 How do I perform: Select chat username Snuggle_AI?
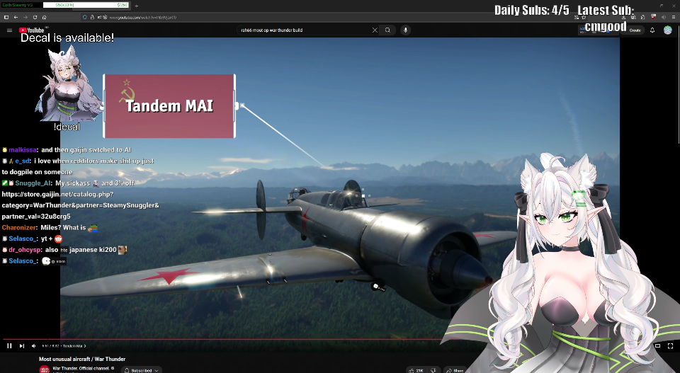(33, 183)
